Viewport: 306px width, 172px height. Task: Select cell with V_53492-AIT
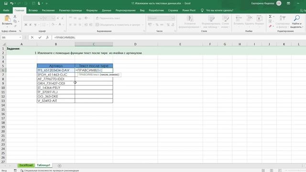tap(56, 101)
